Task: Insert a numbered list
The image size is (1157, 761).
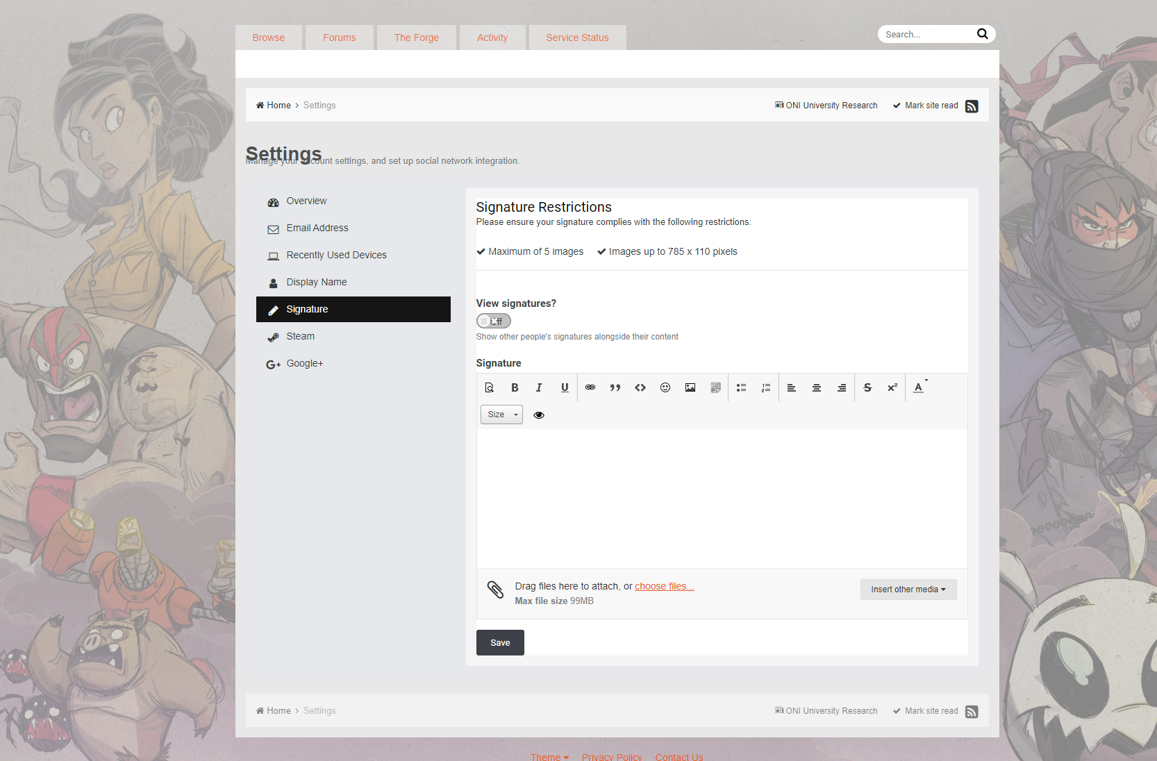Action: click(766, 387)
